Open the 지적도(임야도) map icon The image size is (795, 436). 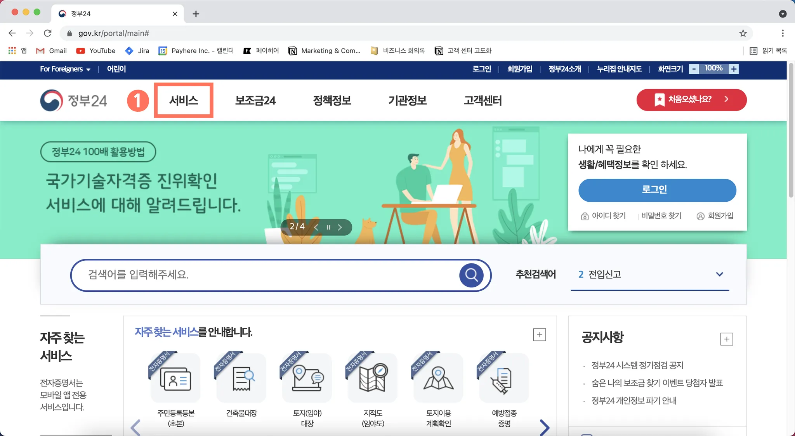pyautogui.click(x=373, y=379)
